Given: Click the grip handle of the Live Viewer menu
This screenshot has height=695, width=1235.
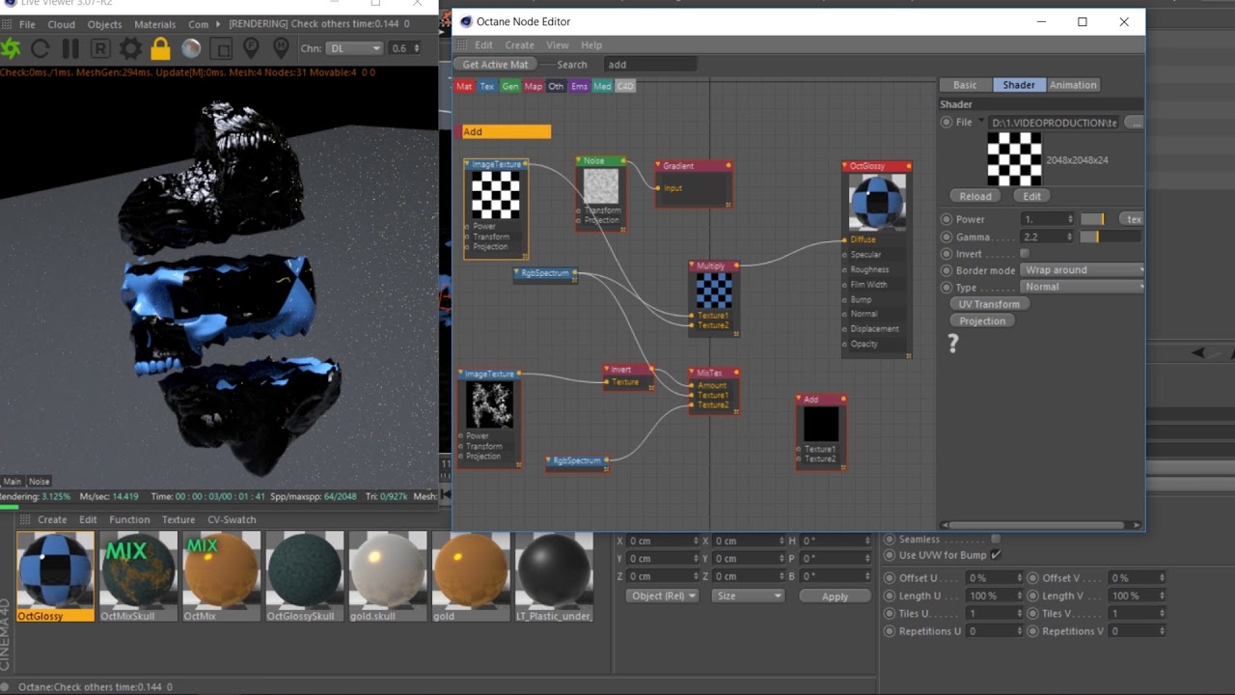Looking at the screenshot, I should 7,24.
